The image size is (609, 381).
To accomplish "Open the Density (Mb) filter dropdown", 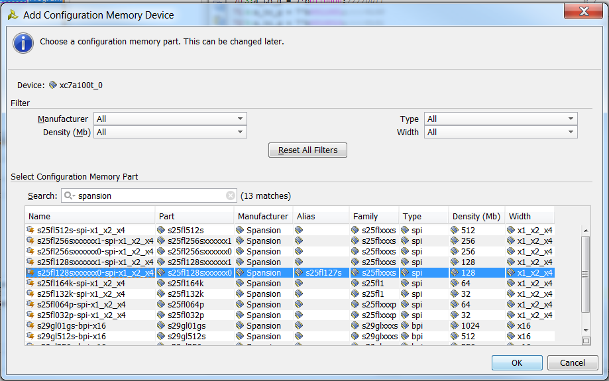I will [x=170, y=132].
